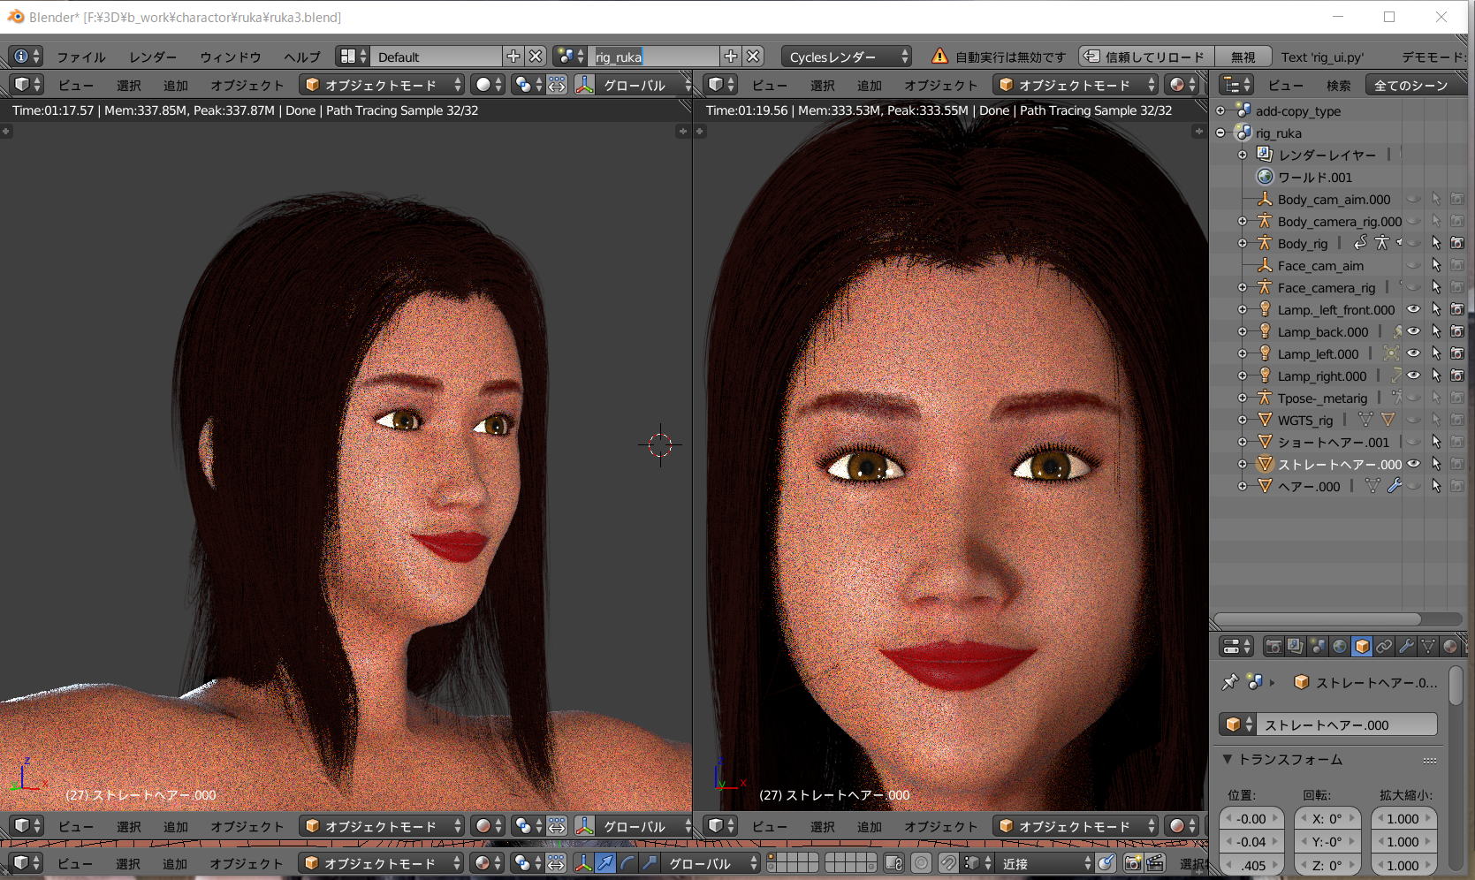Viewport: 1475px width, 880px height.
Task: Switch to the World properties tab
Action: [1340, 647]
